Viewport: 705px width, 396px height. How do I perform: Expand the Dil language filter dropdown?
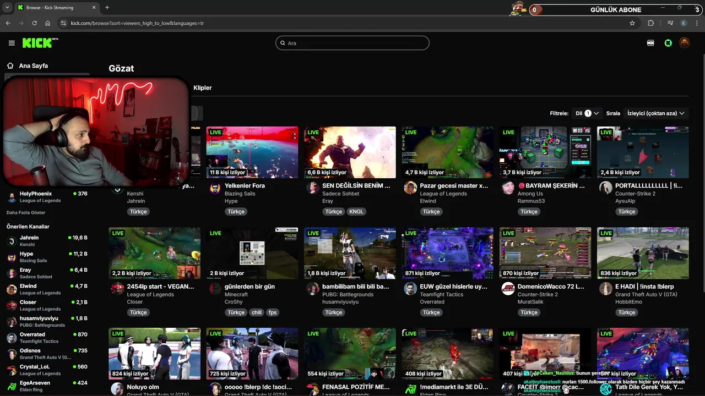587,113
